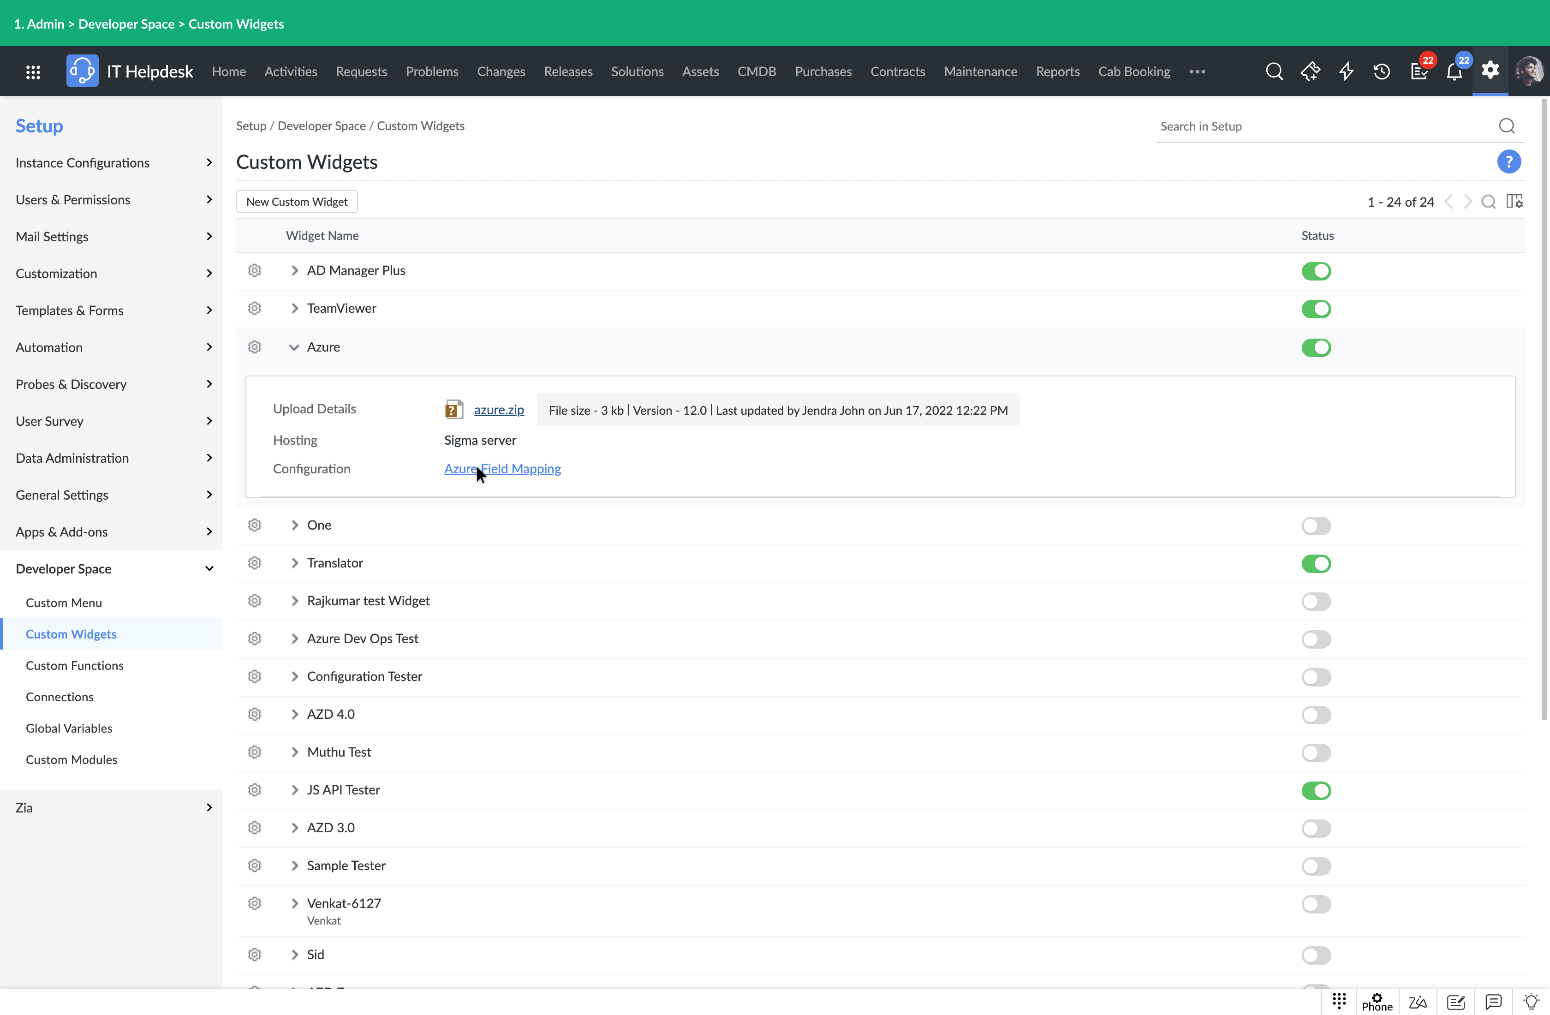The height and width of the screenshot is (1015, 1550).
Task: Open column chooser icon beside pagination
Action: (1514, 202)
